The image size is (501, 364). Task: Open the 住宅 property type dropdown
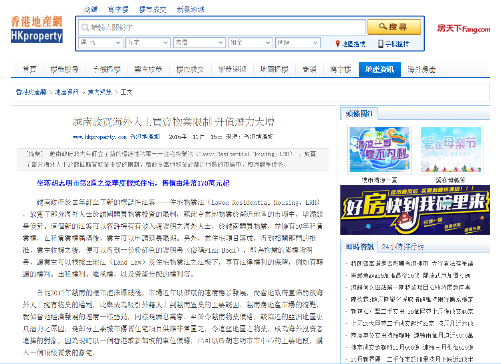tap(148, 42)
